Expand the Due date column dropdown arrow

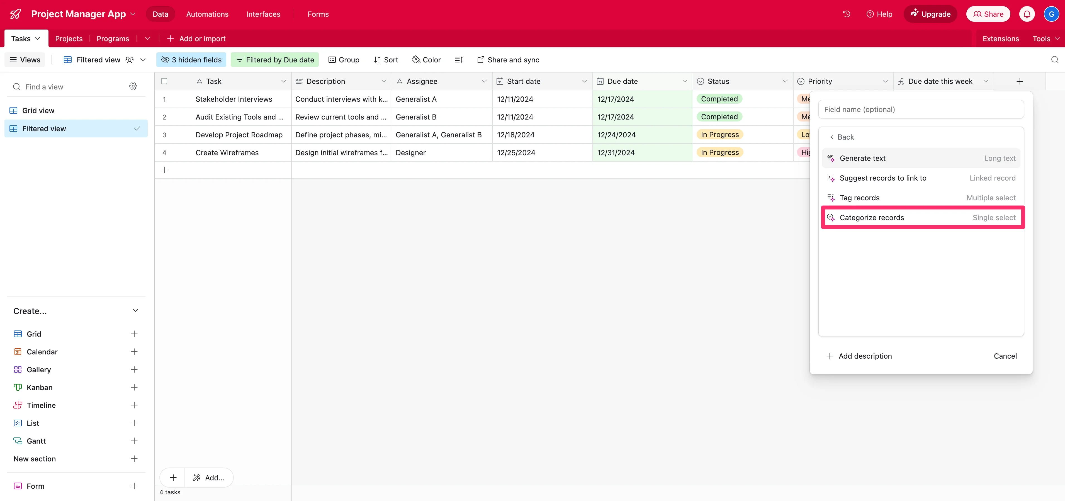tap(685, 81)
